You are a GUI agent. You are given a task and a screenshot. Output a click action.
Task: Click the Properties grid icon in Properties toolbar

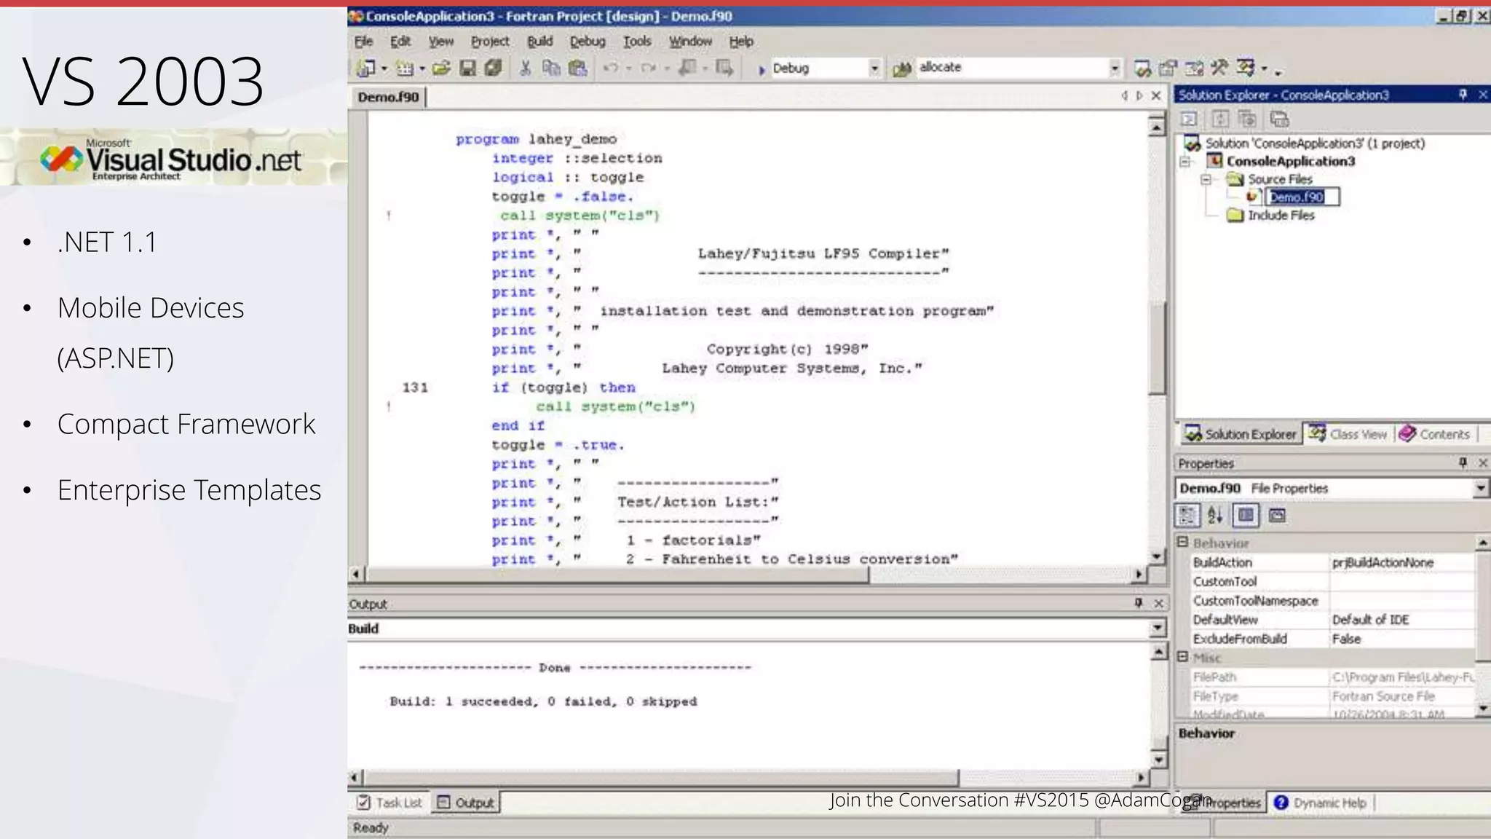click(x=1246, y=516)
